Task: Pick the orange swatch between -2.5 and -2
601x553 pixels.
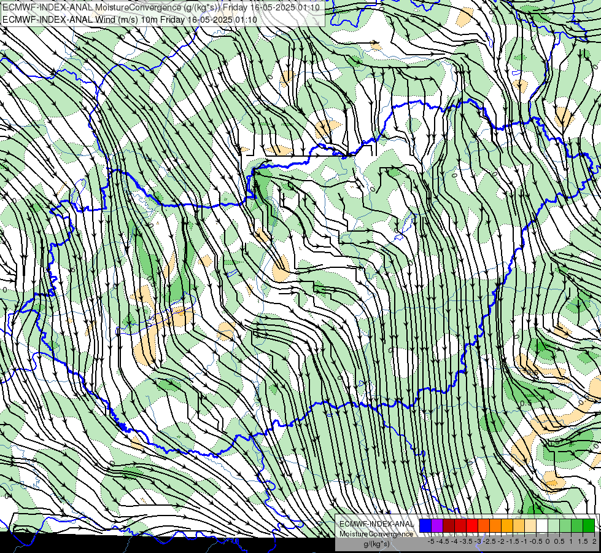Action: 495,526
